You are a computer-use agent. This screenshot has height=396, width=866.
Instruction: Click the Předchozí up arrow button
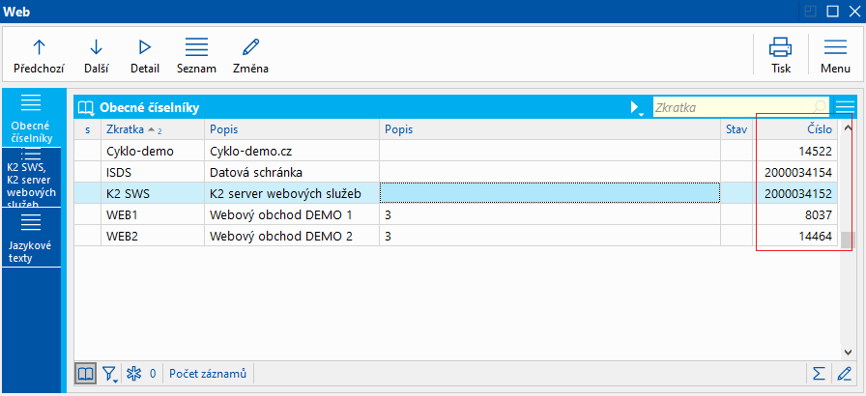point(39,55)
